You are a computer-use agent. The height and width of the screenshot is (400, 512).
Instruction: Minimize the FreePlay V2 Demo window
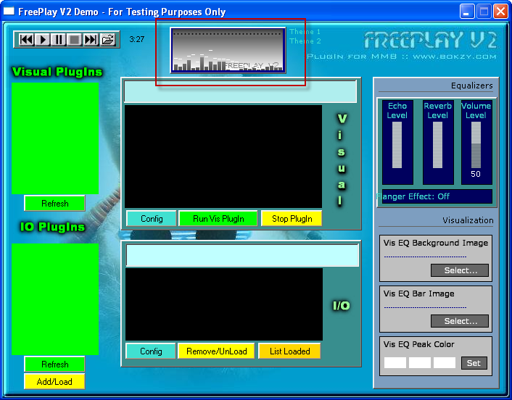click(467, 12)
